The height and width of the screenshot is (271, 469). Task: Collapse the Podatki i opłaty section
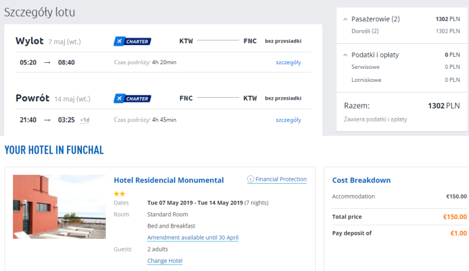point(346,55)
